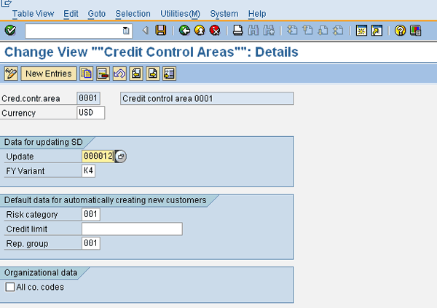This screenshot has height=308, width=437.
Task: Click the empty Credit limit field
Action: pos(132,229)
